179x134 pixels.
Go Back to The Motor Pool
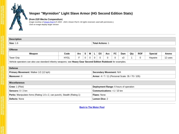tap(92, 107)
